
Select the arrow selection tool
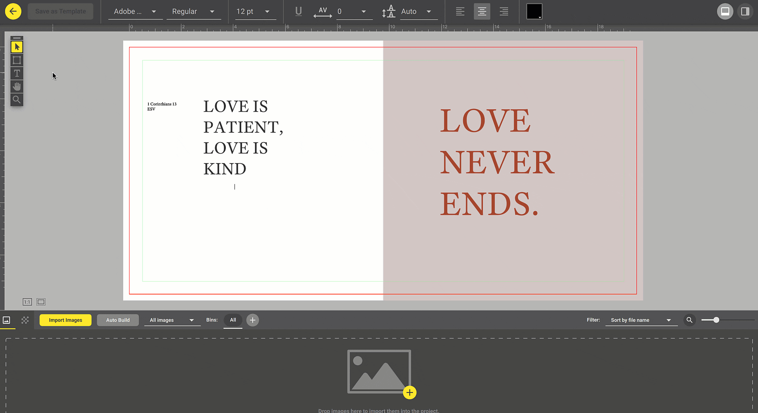pyautogui.click(x=17, y=47)
